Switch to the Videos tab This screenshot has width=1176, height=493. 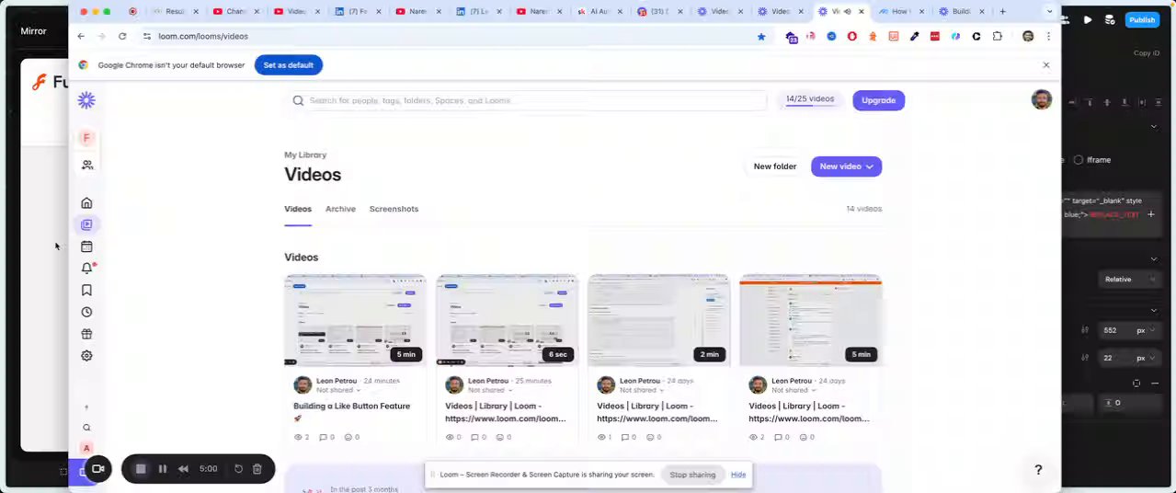(298, 209)
